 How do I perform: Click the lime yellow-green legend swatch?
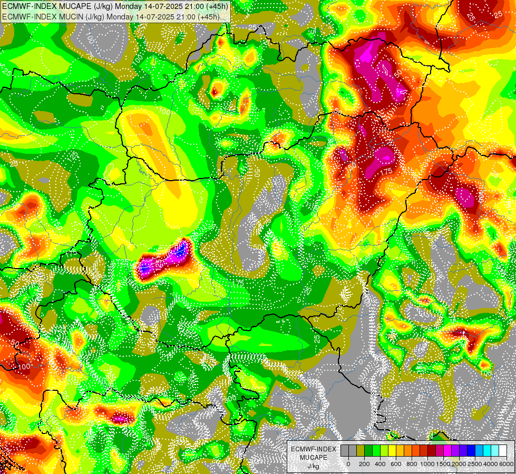(x=384, y=450)
